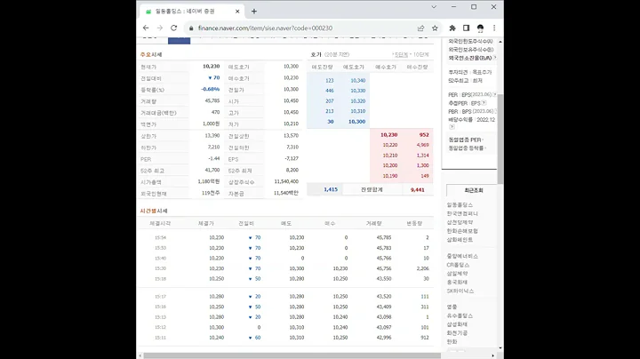Click the 최근조회 tab in sidebar
Screen dimensions: 640x359
[474, 190]
